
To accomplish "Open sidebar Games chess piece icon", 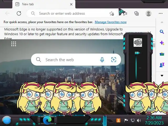I will (162, 65).
